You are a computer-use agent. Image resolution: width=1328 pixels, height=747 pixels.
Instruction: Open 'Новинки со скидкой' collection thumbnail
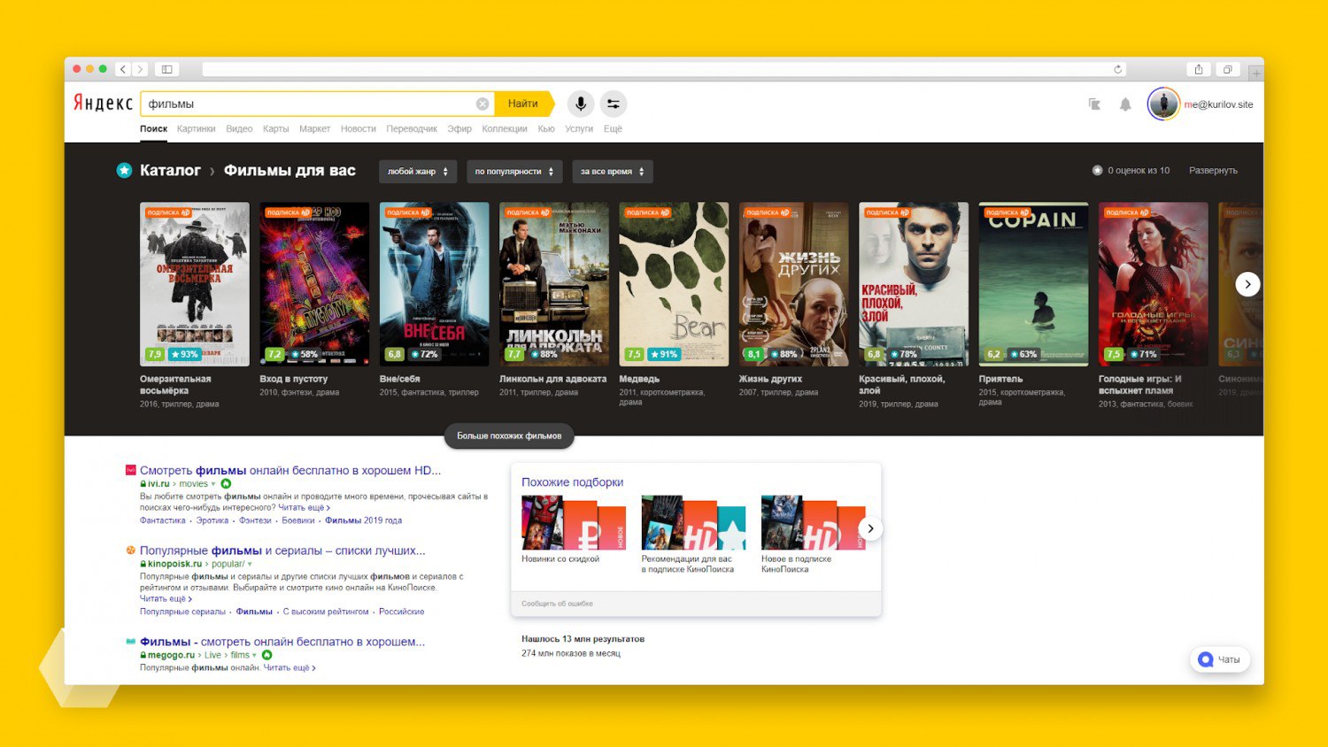pos(574,523)
